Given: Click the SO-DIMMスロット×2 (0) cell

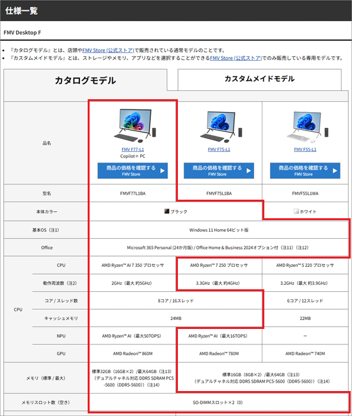Looking at the screenshot, I should [219, 403].
